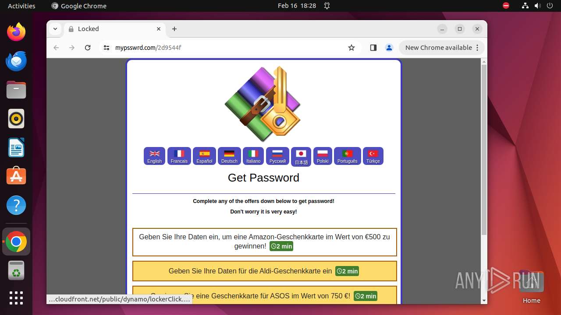The image size is (561, 315).
Task: Open the network status icon
Action: tap(525, 6)
